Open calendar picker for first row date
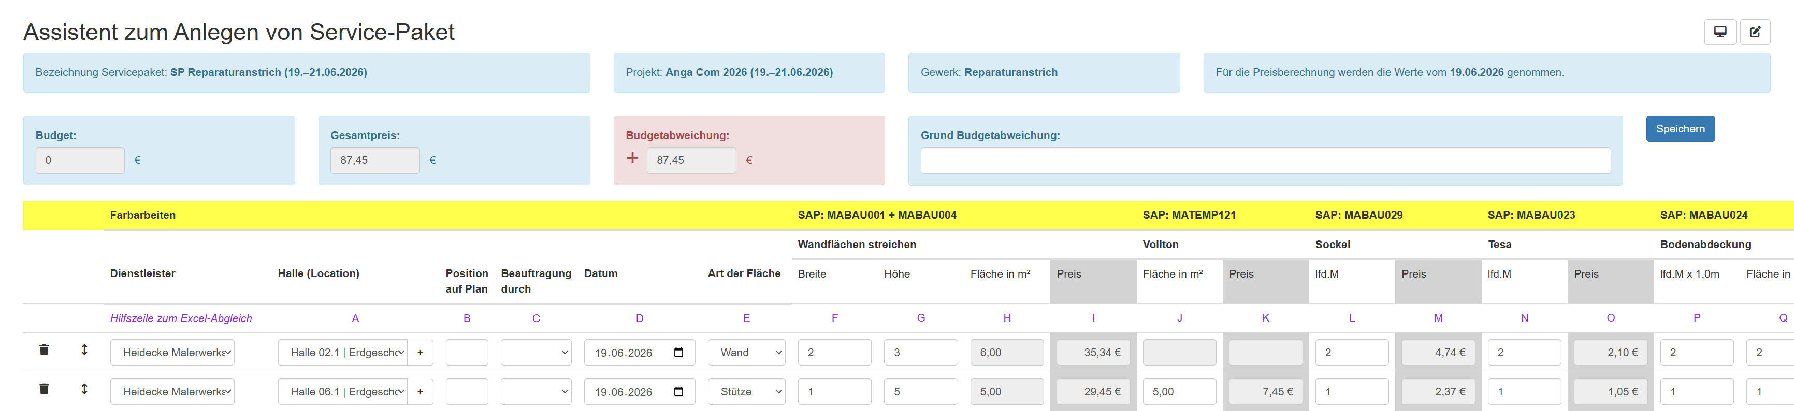1794x411 pixels. 678,353
